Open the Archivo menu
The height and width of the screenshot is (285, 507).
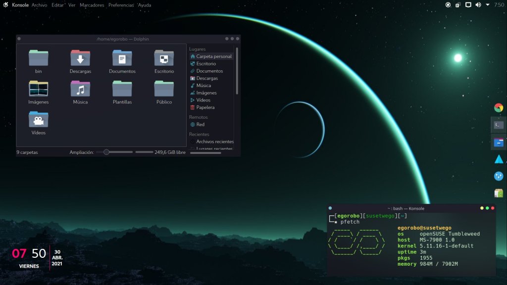point(40,5)
